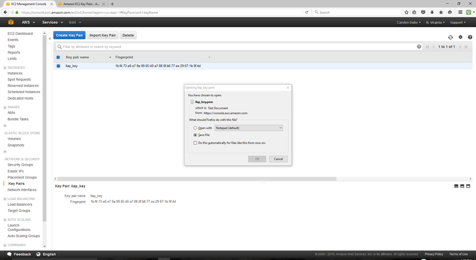Click the browser URL address bar
The width and height of the screenshot is (476, 260).
coord(161,12)
